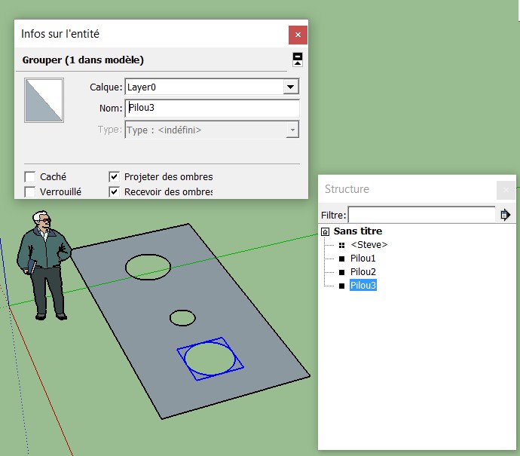Screen dimensions: 520x456
Task: Select the blue-highlighted circle group in model
Action: coord(210,359)
